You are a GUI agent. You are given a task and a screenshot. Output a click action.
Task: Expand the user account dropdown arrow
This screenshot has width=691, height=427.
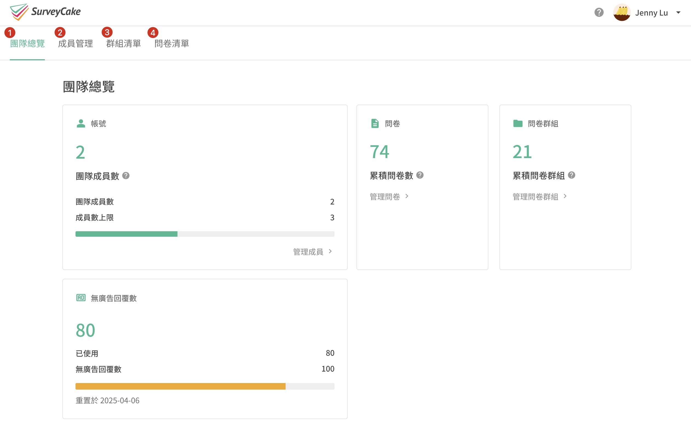[678, 13]
